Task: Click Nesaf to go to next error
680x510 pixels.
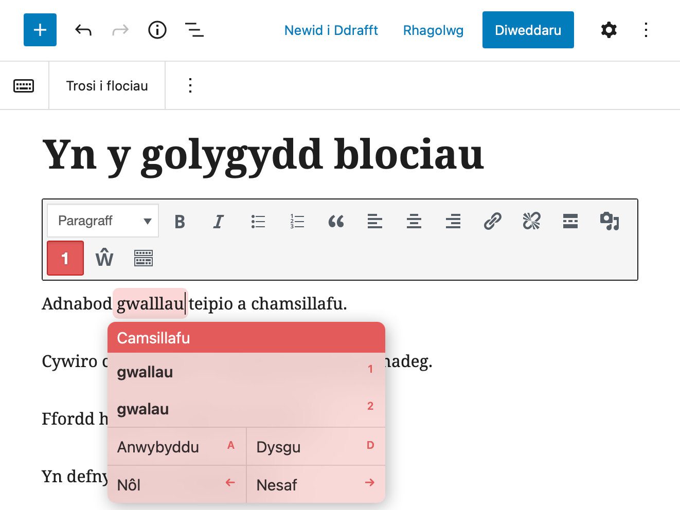Action: [316, 485]
